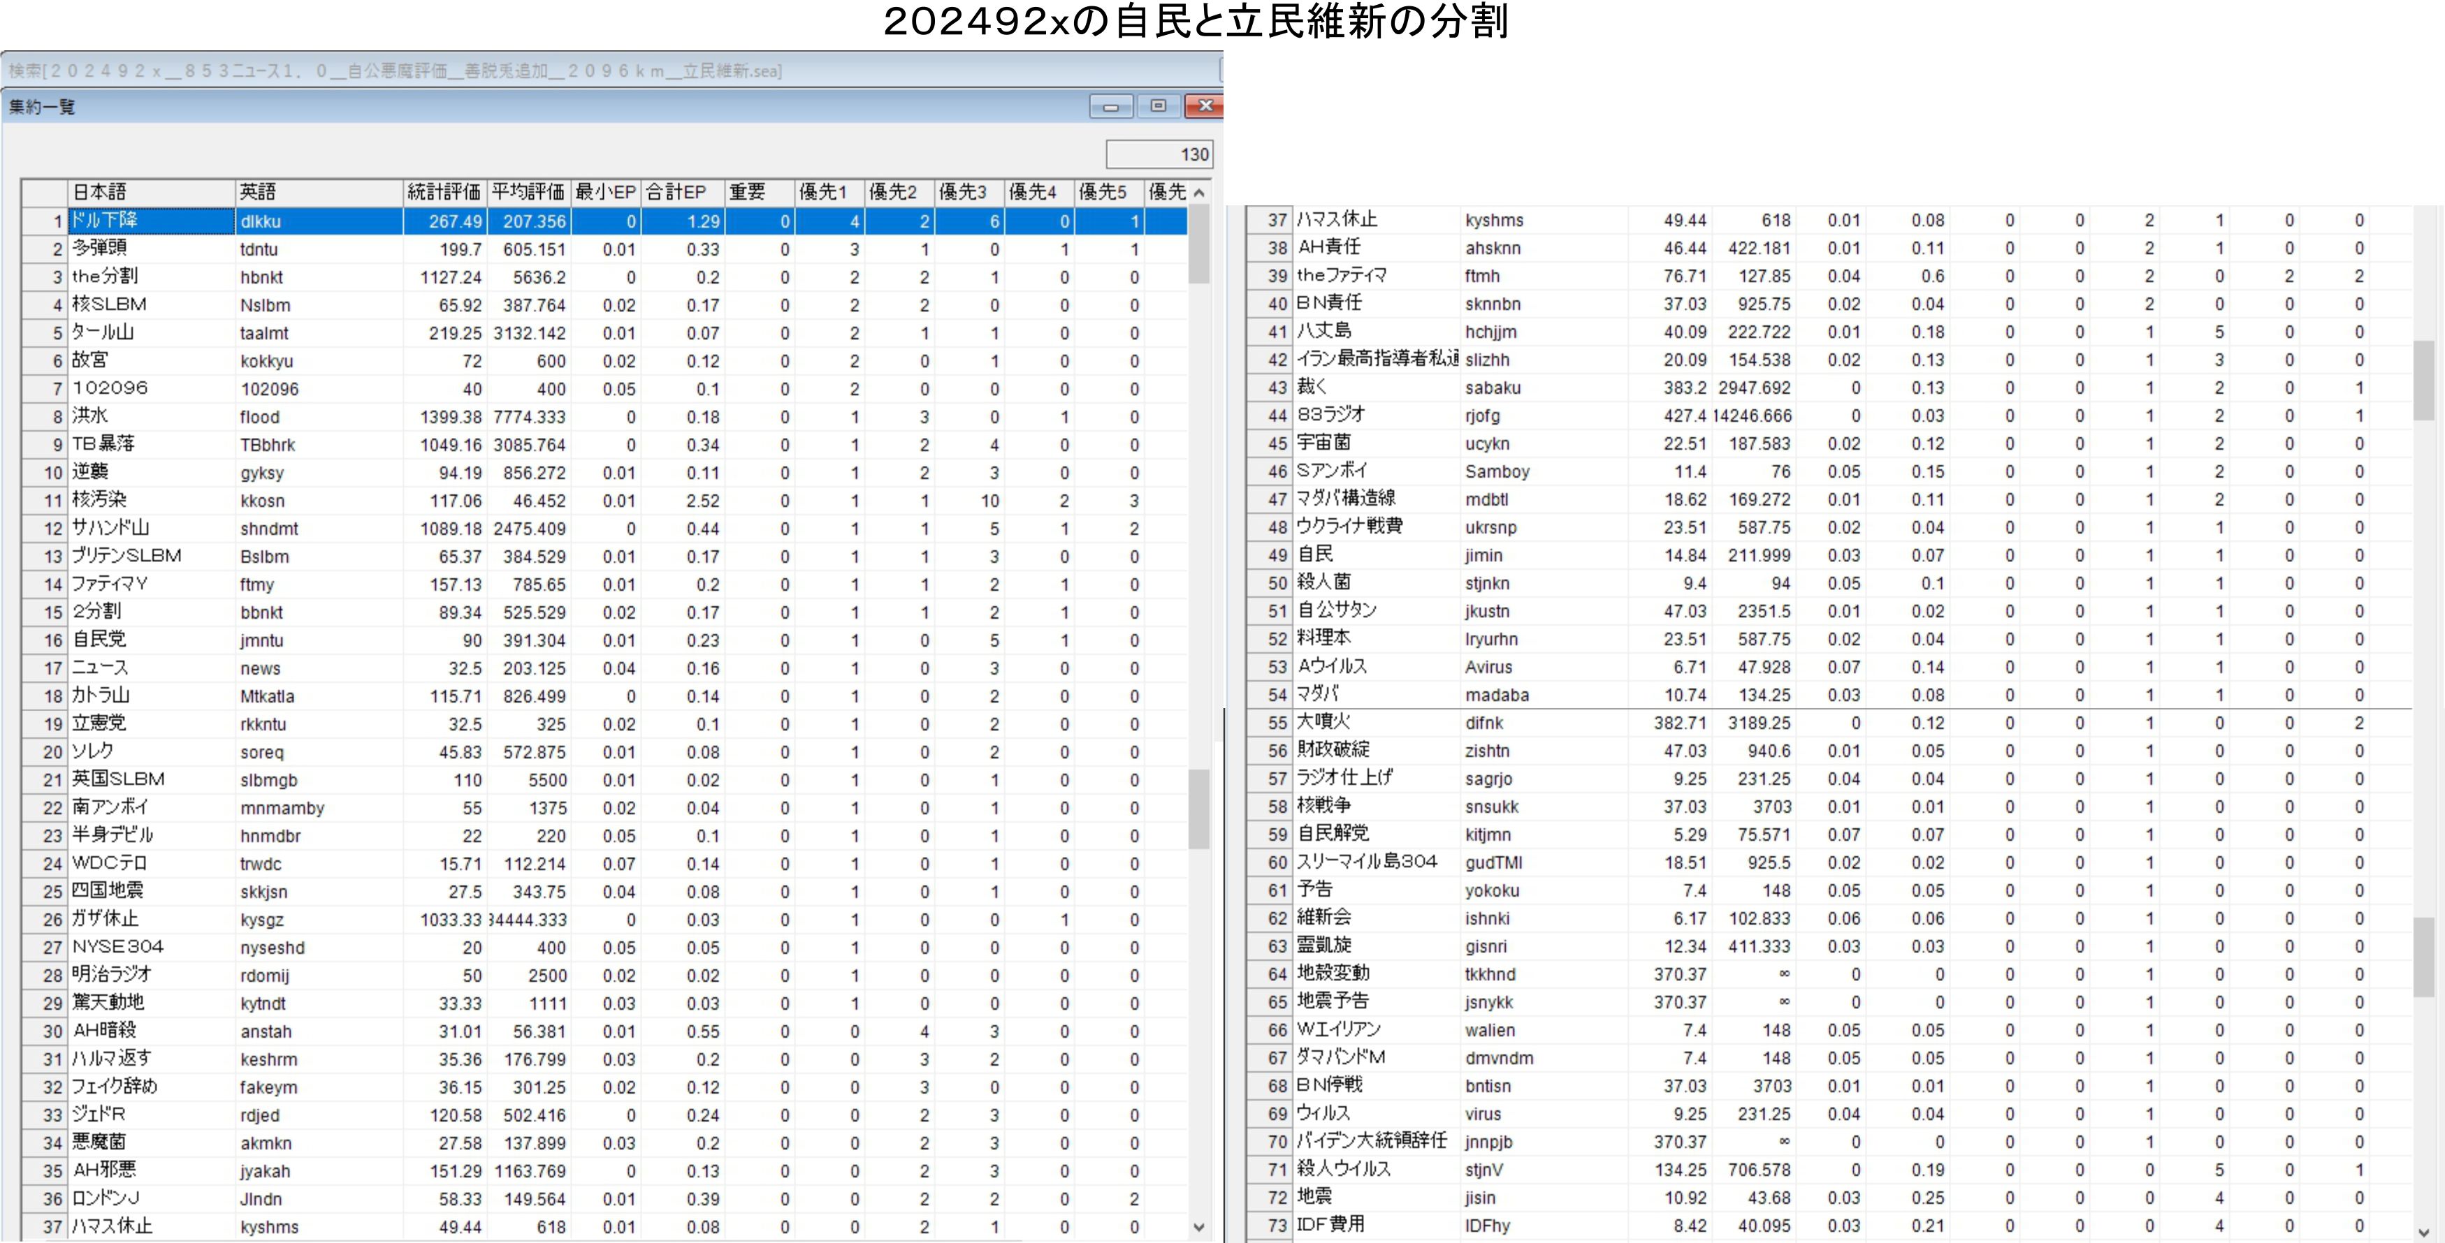Sort by the 英語 column header
The image size is (2445, 1243).
[318, 191]
